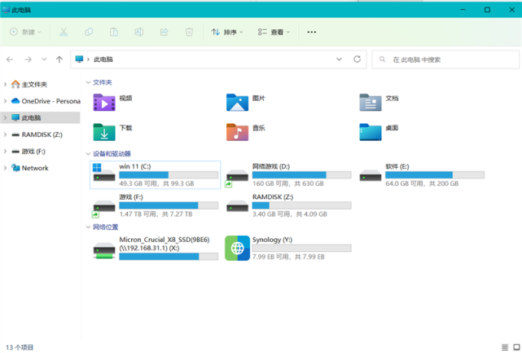Open the 查看 view menu
The height and width of the screenshot is (353, 522).
(x=274, y=32)
